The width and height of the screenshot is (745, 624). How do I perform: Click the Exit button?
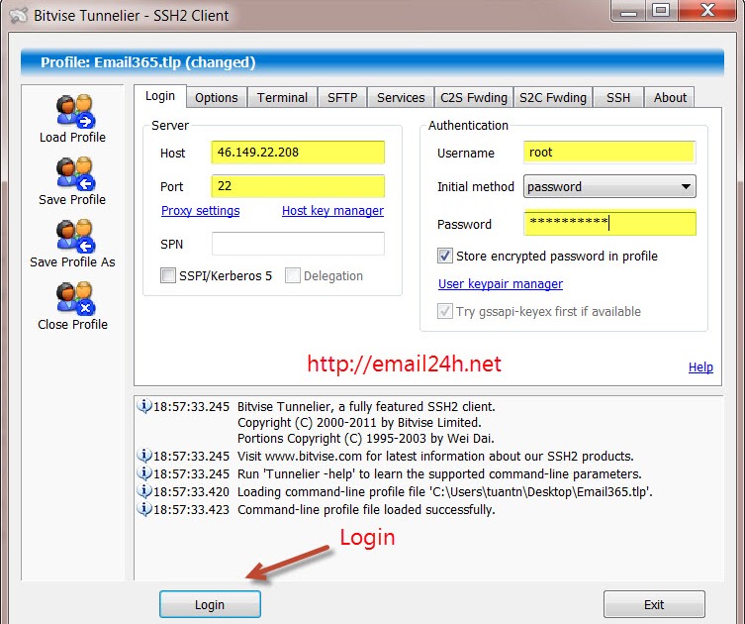[x=654, y=604]
